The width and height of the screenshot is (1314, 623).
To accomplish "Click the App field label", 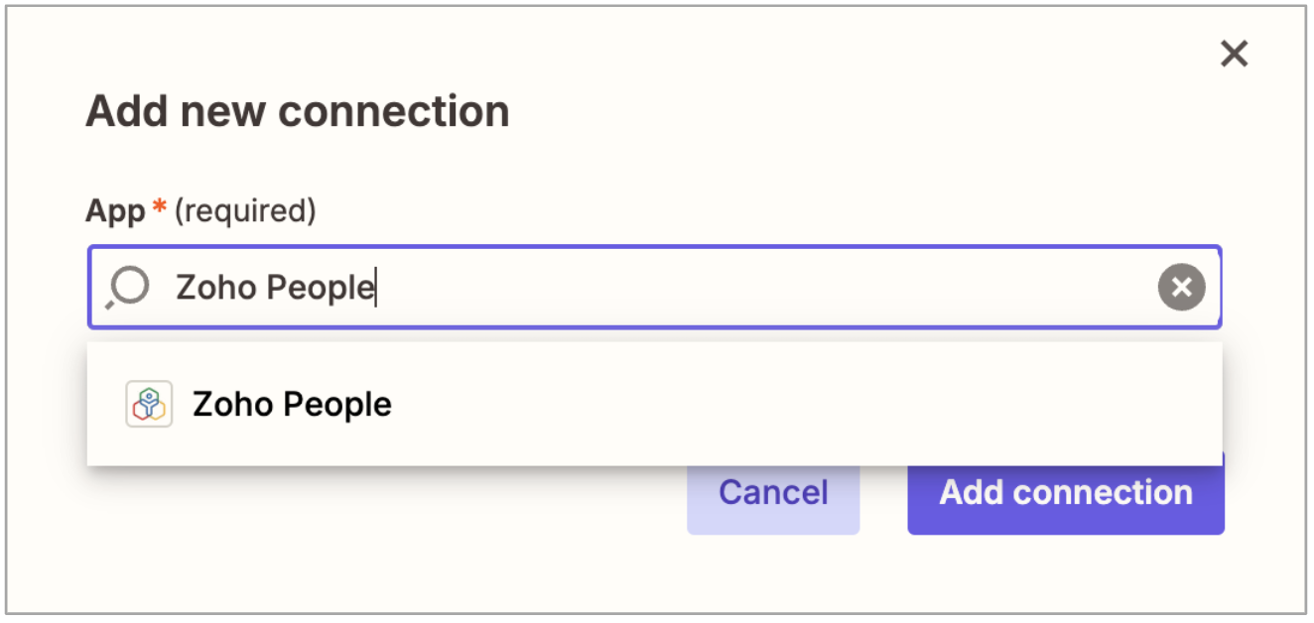I will (115, 210).
